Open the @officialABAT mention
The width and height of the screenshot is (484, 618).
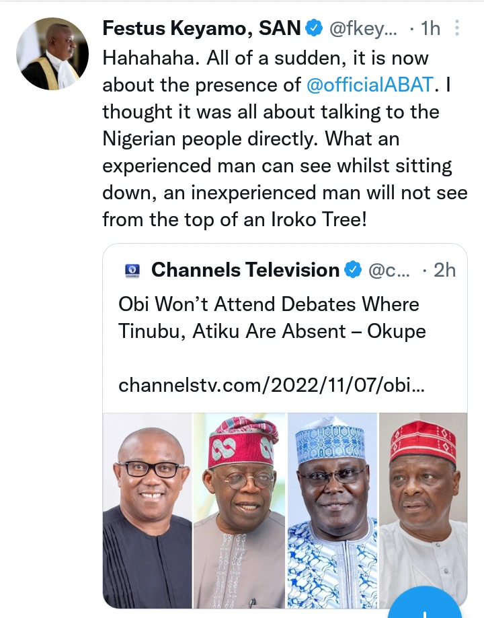pos(370,85)
